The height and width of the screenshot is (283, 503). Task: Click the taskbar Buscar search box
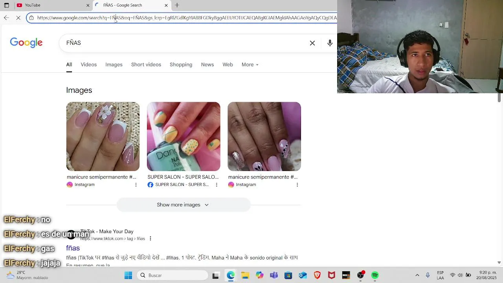pos(173,275)
